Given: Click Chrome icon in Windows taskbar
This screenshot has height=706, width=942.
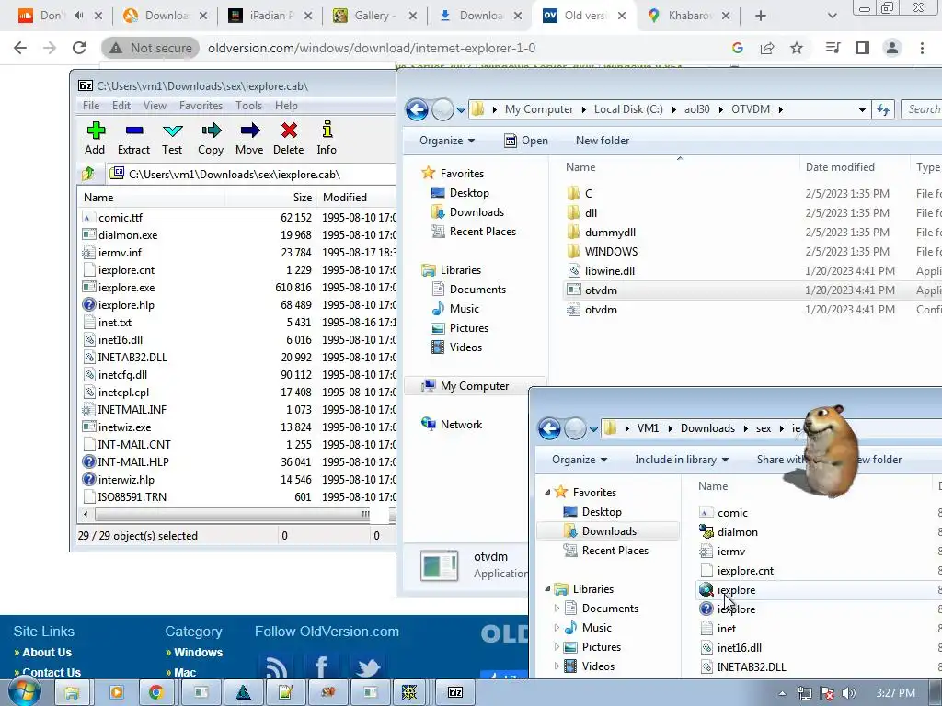Looking at the screenshot, I should [x=156, y=692].
